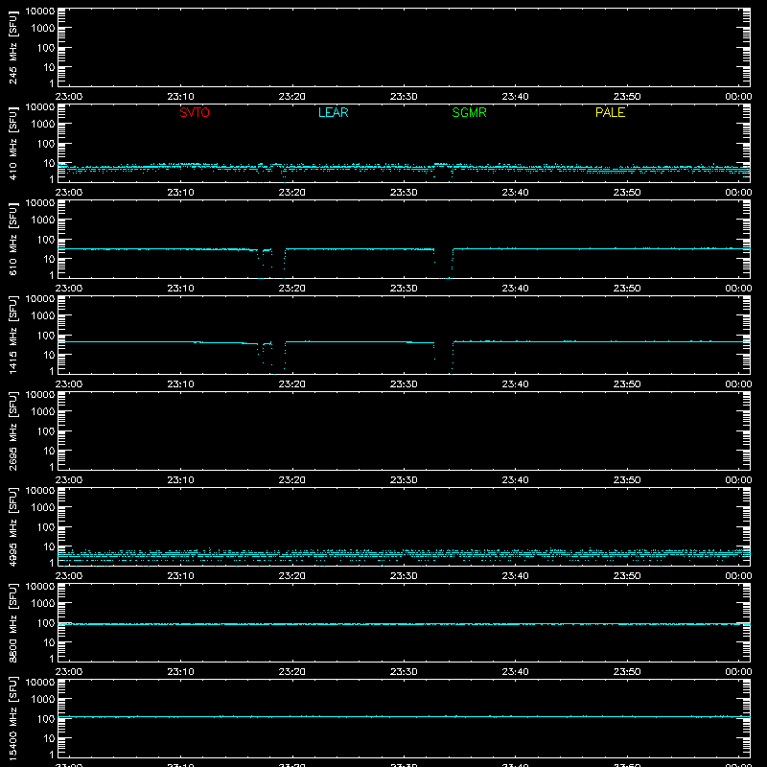Click the 23:33 signal dropout in 1415 MHz plot
Screen dimensions: 767x767
443,358
